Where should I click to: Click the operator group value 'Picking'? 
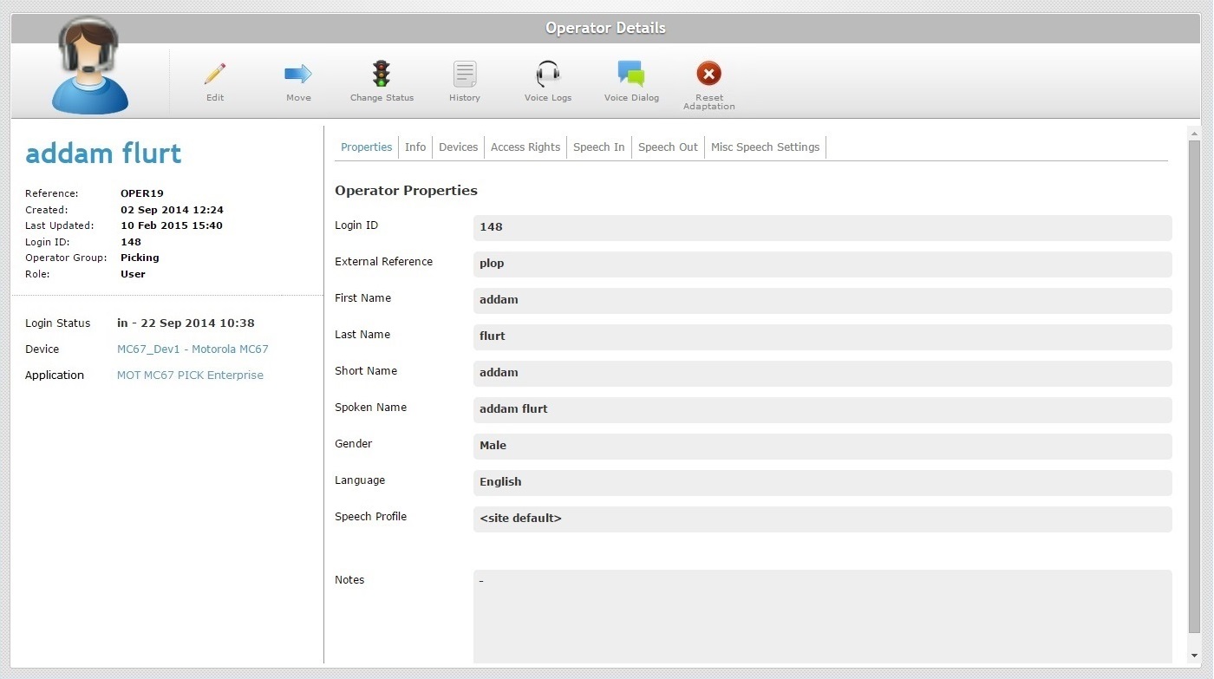click(140, 258)
